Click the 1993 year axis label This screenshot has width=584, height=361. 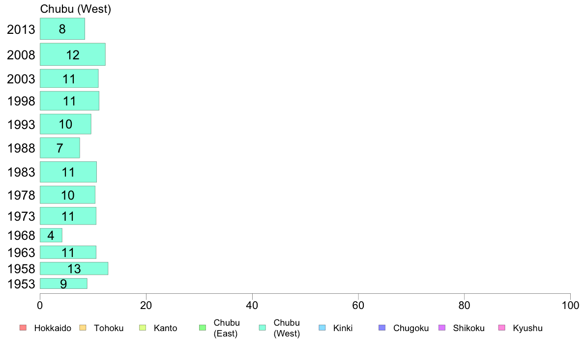point(21,125)
